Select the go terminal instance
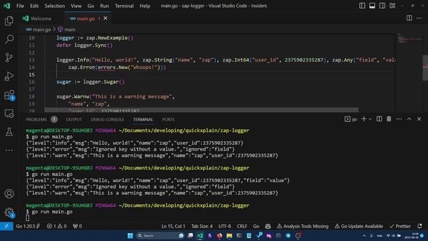Screen dimensions: 428x241 point(350,119)
